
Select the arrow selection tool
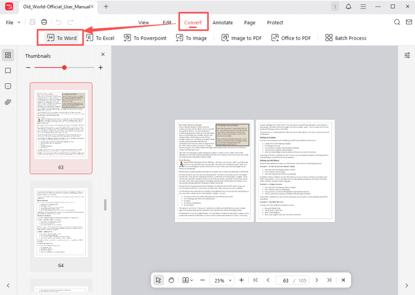(x=158, y=280)
